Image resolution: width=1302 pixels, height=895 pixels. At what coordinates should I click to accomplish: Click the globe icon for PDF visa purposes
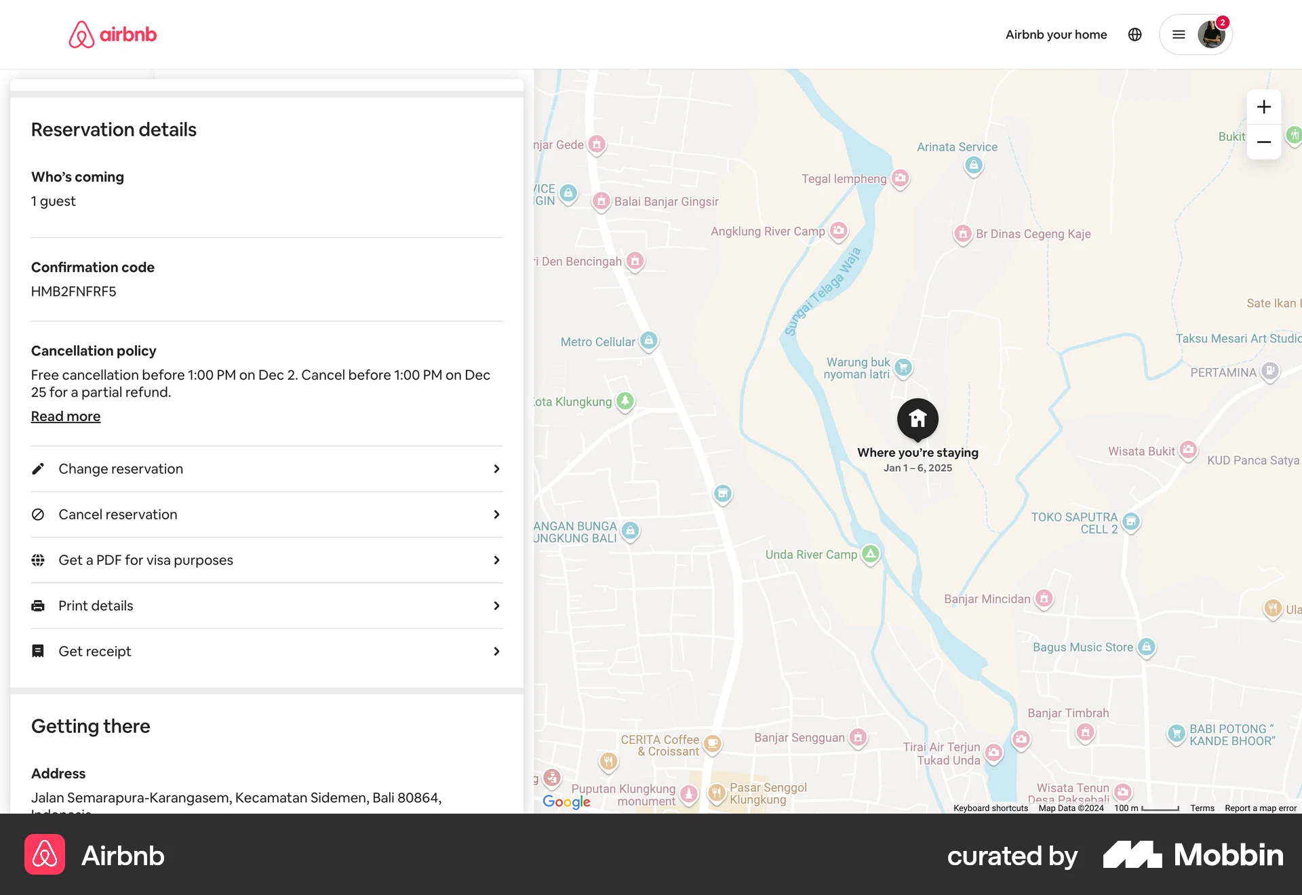pyautogui.click(x=39, y=559)
